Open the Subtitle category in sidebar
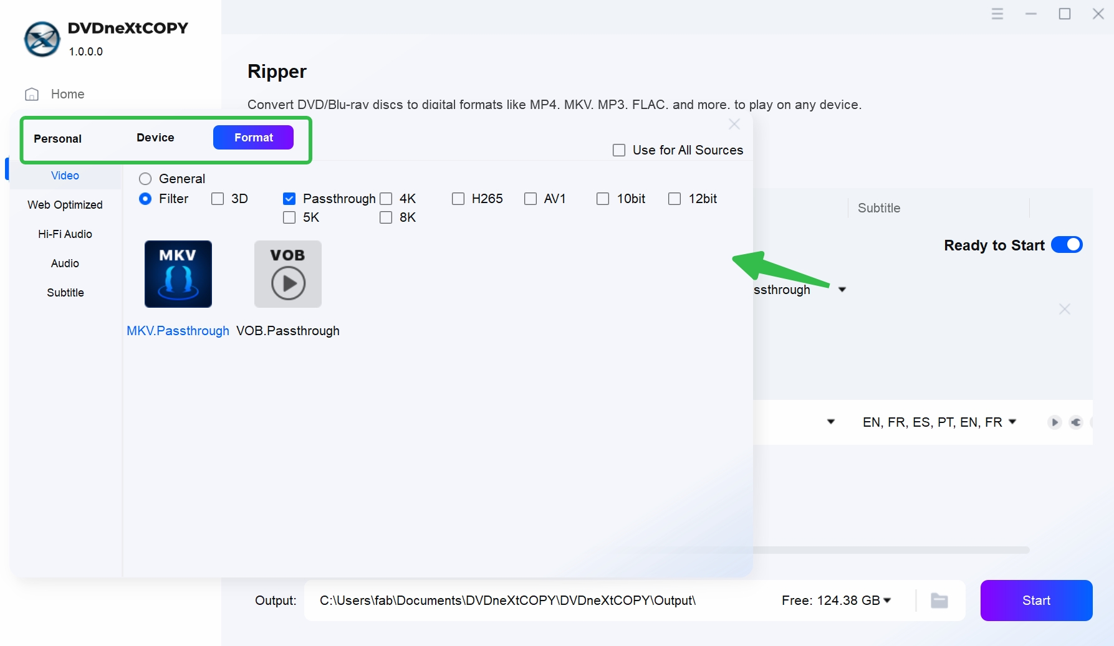The width and height of the screenshot is (1114, 646). tap(65, 293)
